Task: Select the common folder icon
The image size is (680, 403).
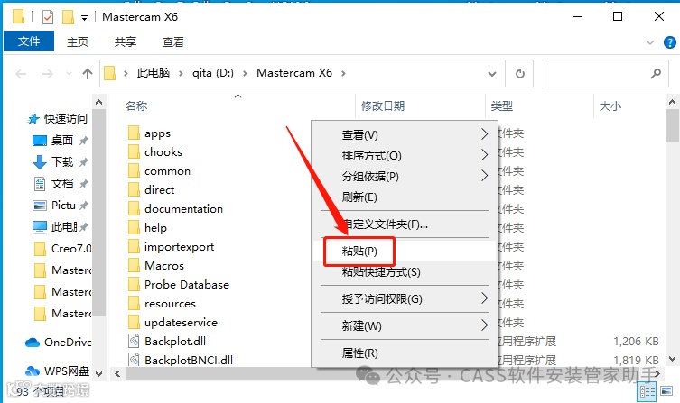Action: click(x=134, y=170)
